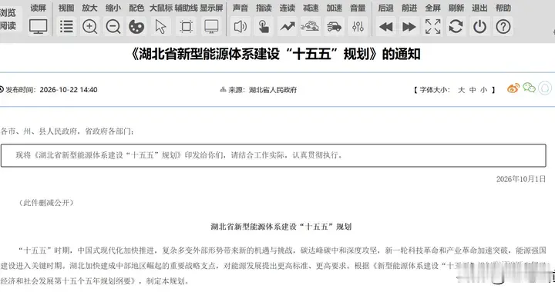Screen dimensions: 555x292
Task: Set font size to 中
Action: tap(473, 90)
